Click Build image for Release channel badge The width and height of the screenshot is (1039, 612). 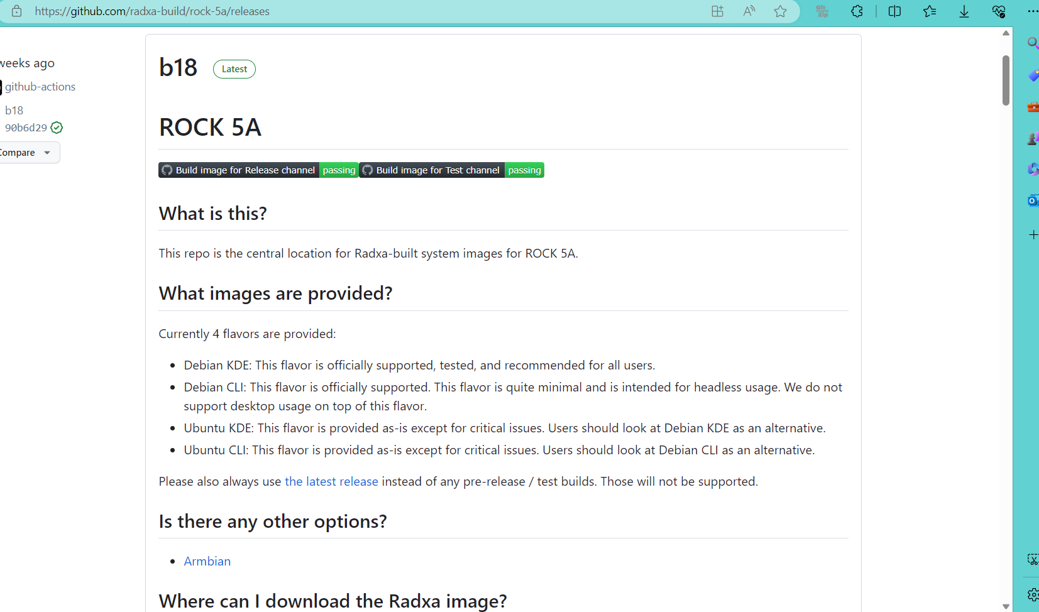(258, 170)
